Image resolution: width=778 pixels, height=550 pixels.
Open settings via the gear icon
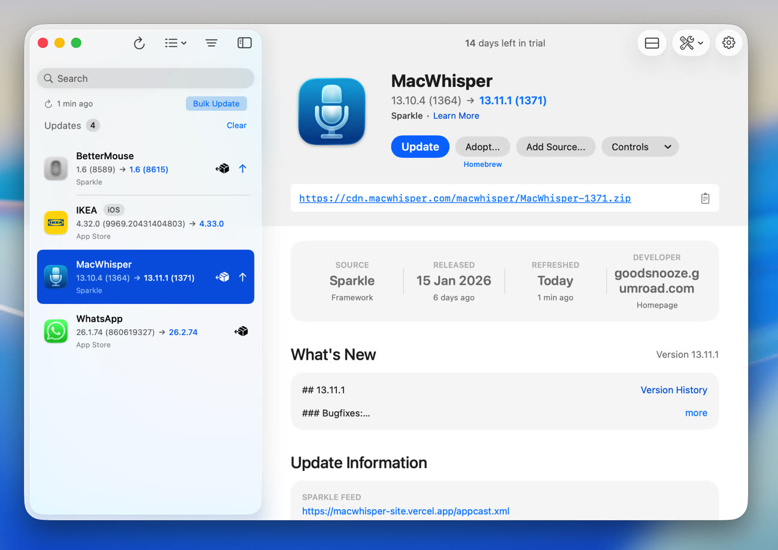click(x=728, y=43)
